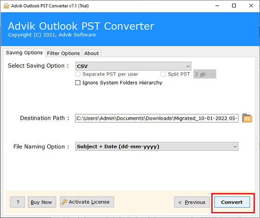
Task: Enable the Split PST checkbox
Action: 163,74
